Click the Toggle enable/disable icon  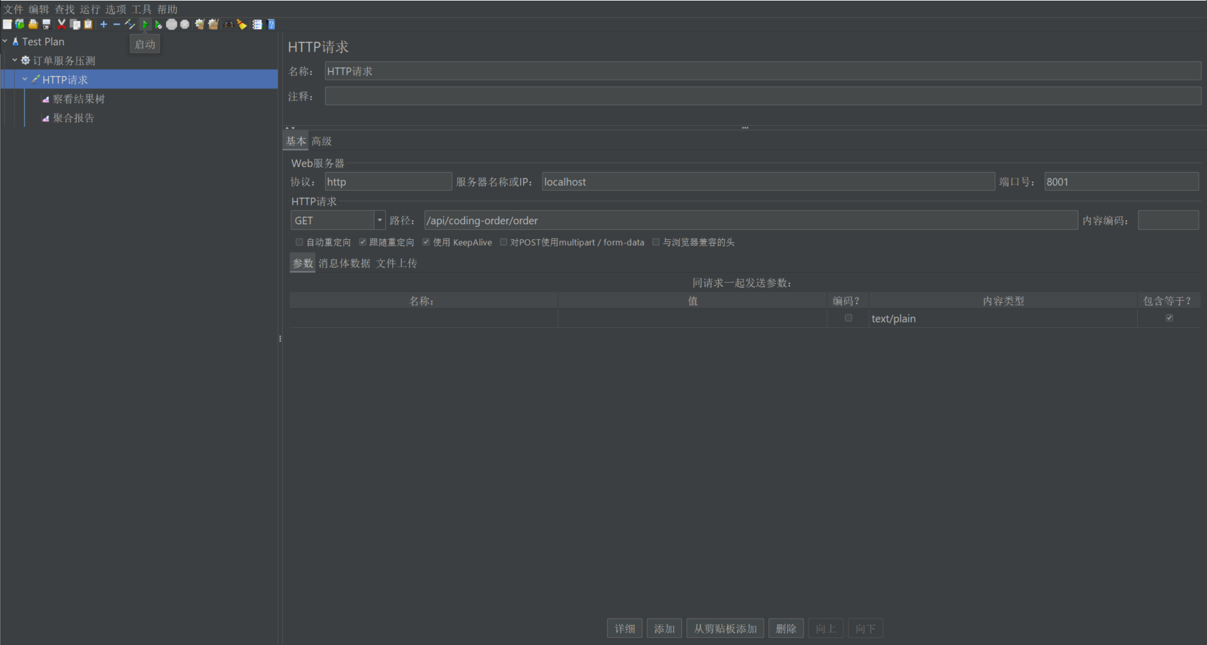[x=130, y=24]
